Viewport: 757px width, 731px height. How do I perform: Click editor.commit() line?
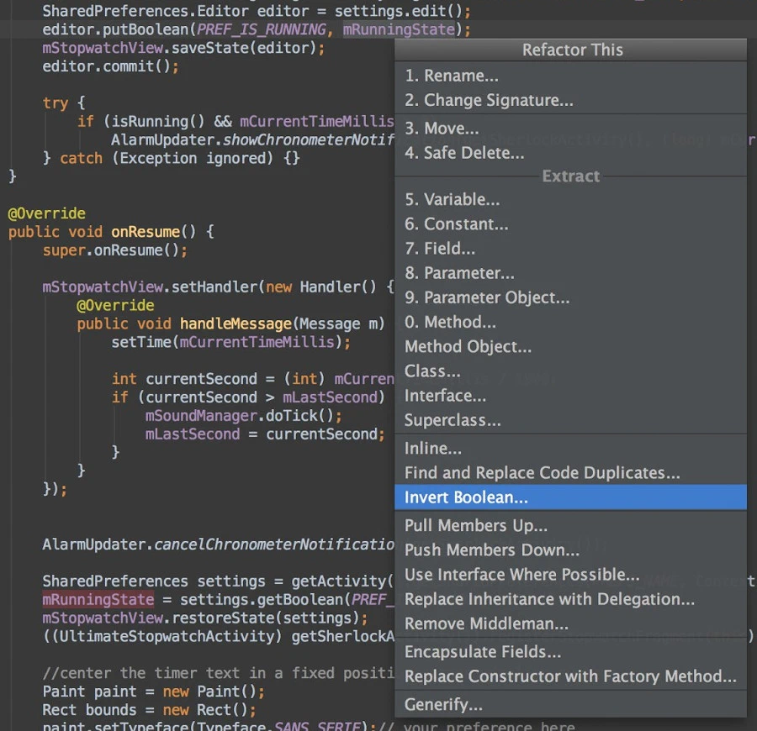(110, 66)
